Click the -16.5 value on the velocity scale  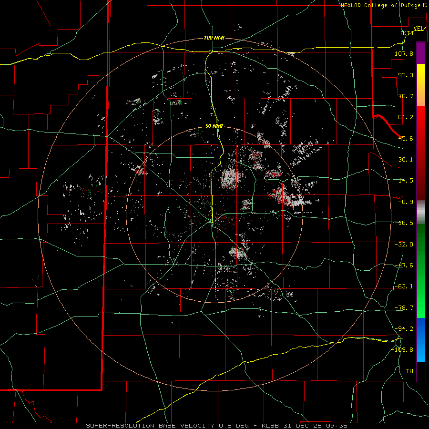[404, 223]
